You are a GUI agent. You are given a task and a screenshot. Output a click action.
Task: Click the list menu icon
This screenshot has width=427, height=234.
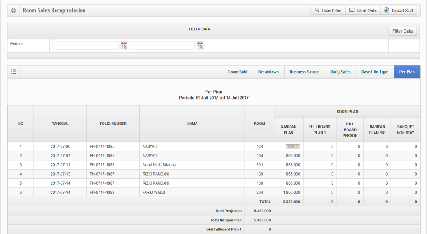(14, 72)
